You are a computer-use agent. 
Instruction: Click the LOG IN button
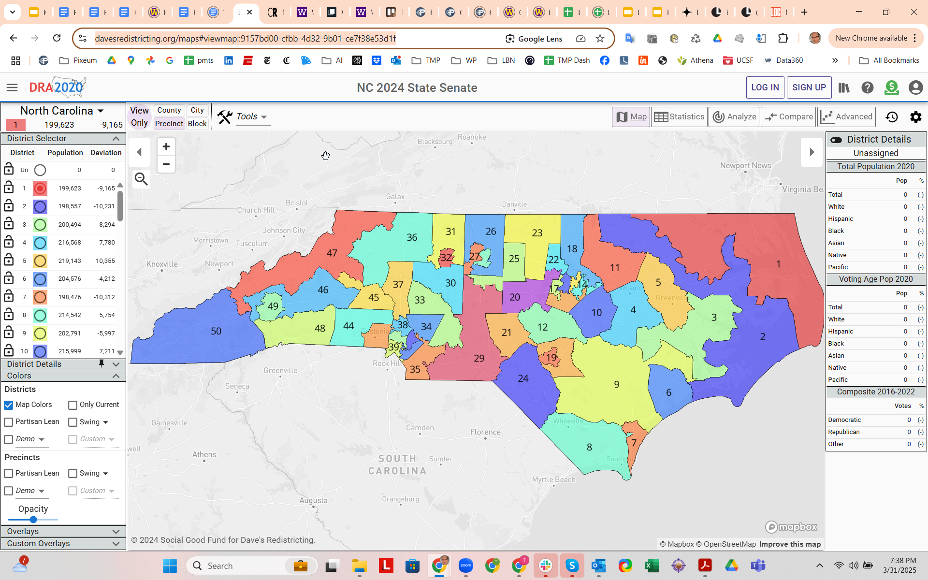(x=765, y=87)
